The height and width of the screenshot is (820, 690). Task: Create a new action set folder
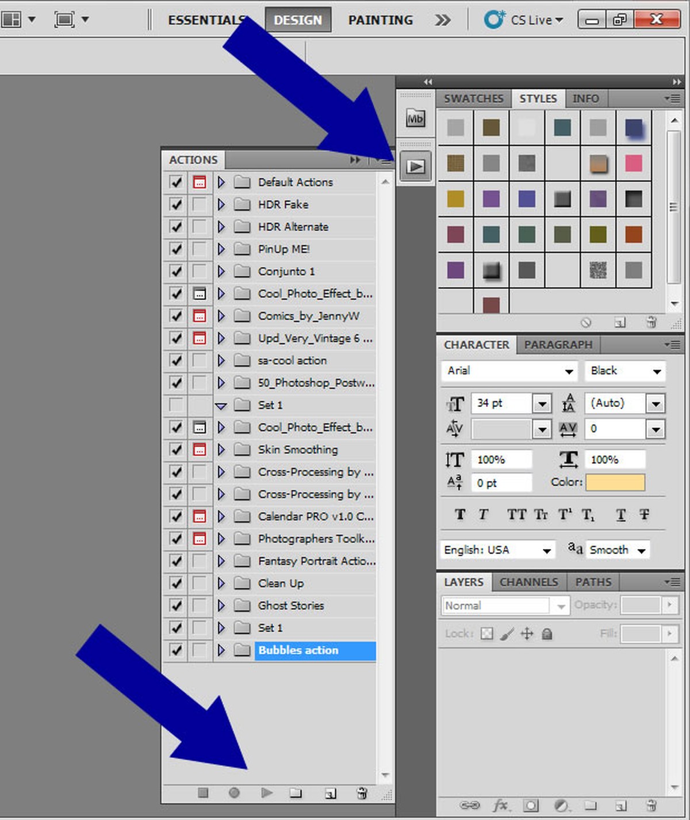click(297, 792)
